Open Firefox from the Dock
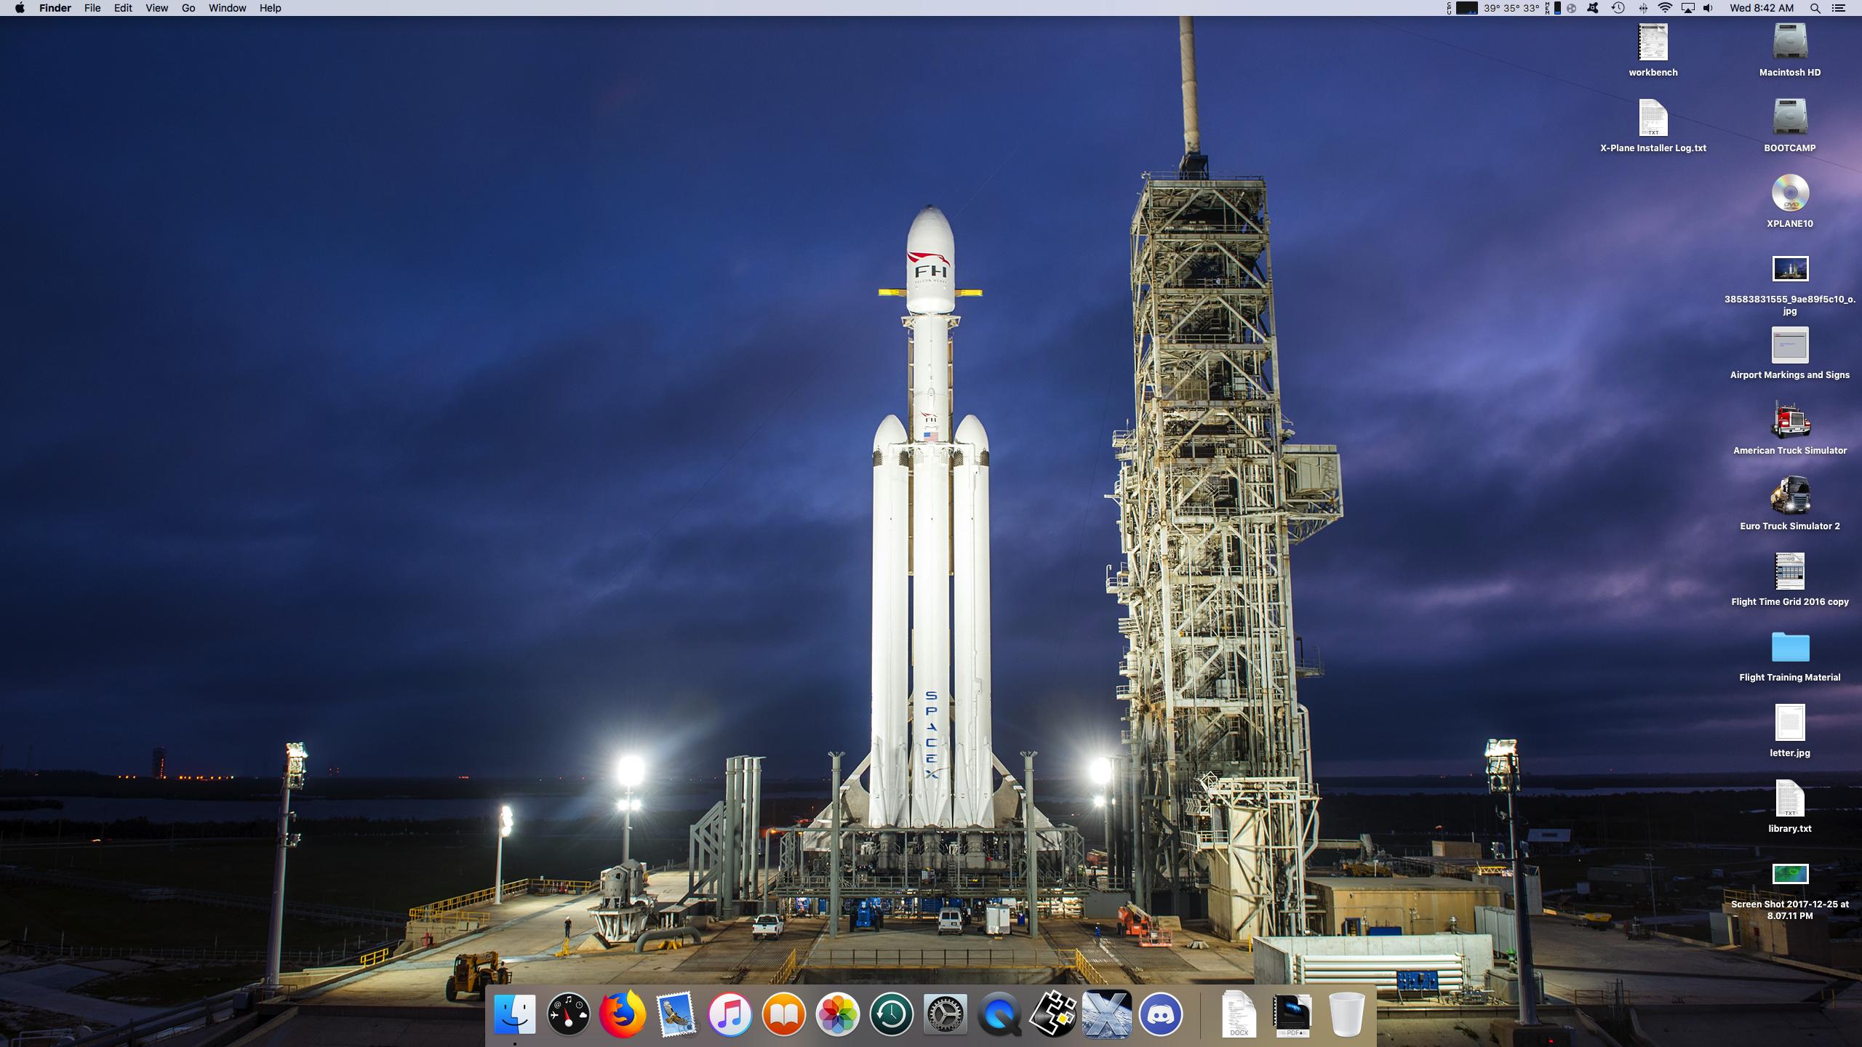1862x1047 pixels. pyautogui.click(x=623, y=1014)
